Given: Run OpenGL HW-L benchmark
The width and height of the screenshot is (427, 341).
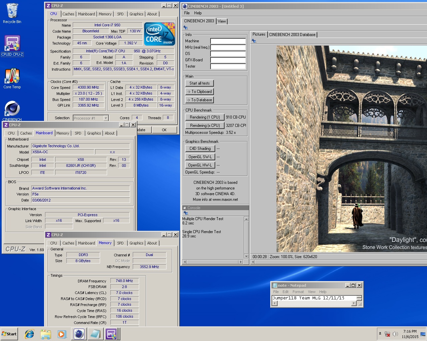Looking at the screenshot, I should pos(200,165).
